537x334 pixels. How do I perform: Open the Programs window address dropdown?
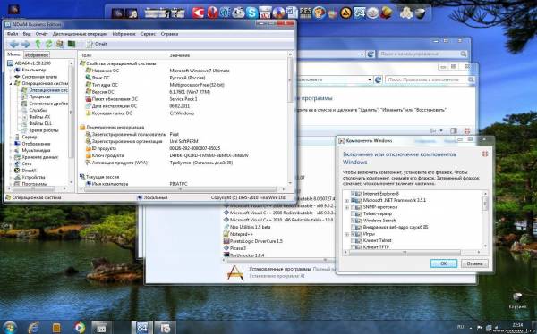click(369, 79)
